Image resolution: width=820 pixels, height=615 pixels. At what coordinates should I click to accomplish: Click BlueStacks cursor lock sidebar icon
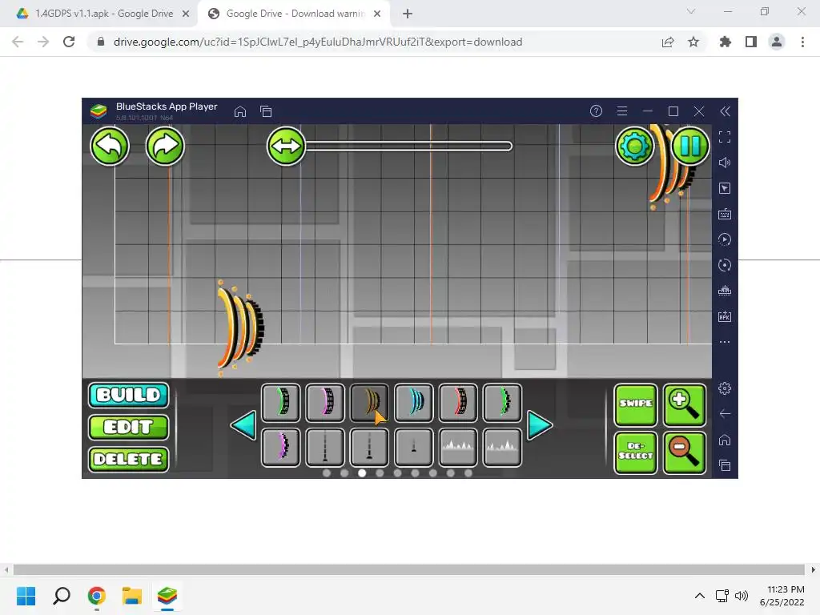point(725,188)
